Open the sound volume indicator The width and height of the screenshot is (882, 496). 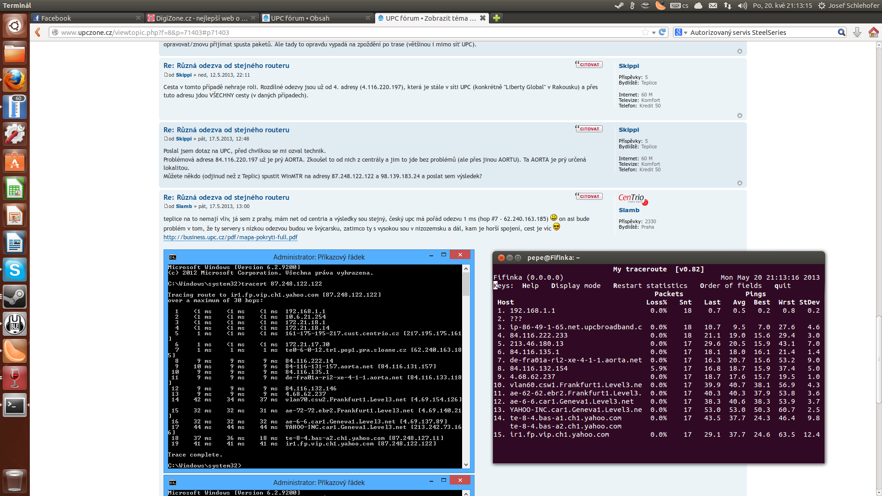pos(742,6)
